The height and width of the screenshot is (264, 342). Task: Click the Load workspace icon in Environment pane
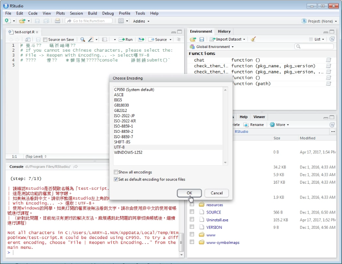(193, 39)
